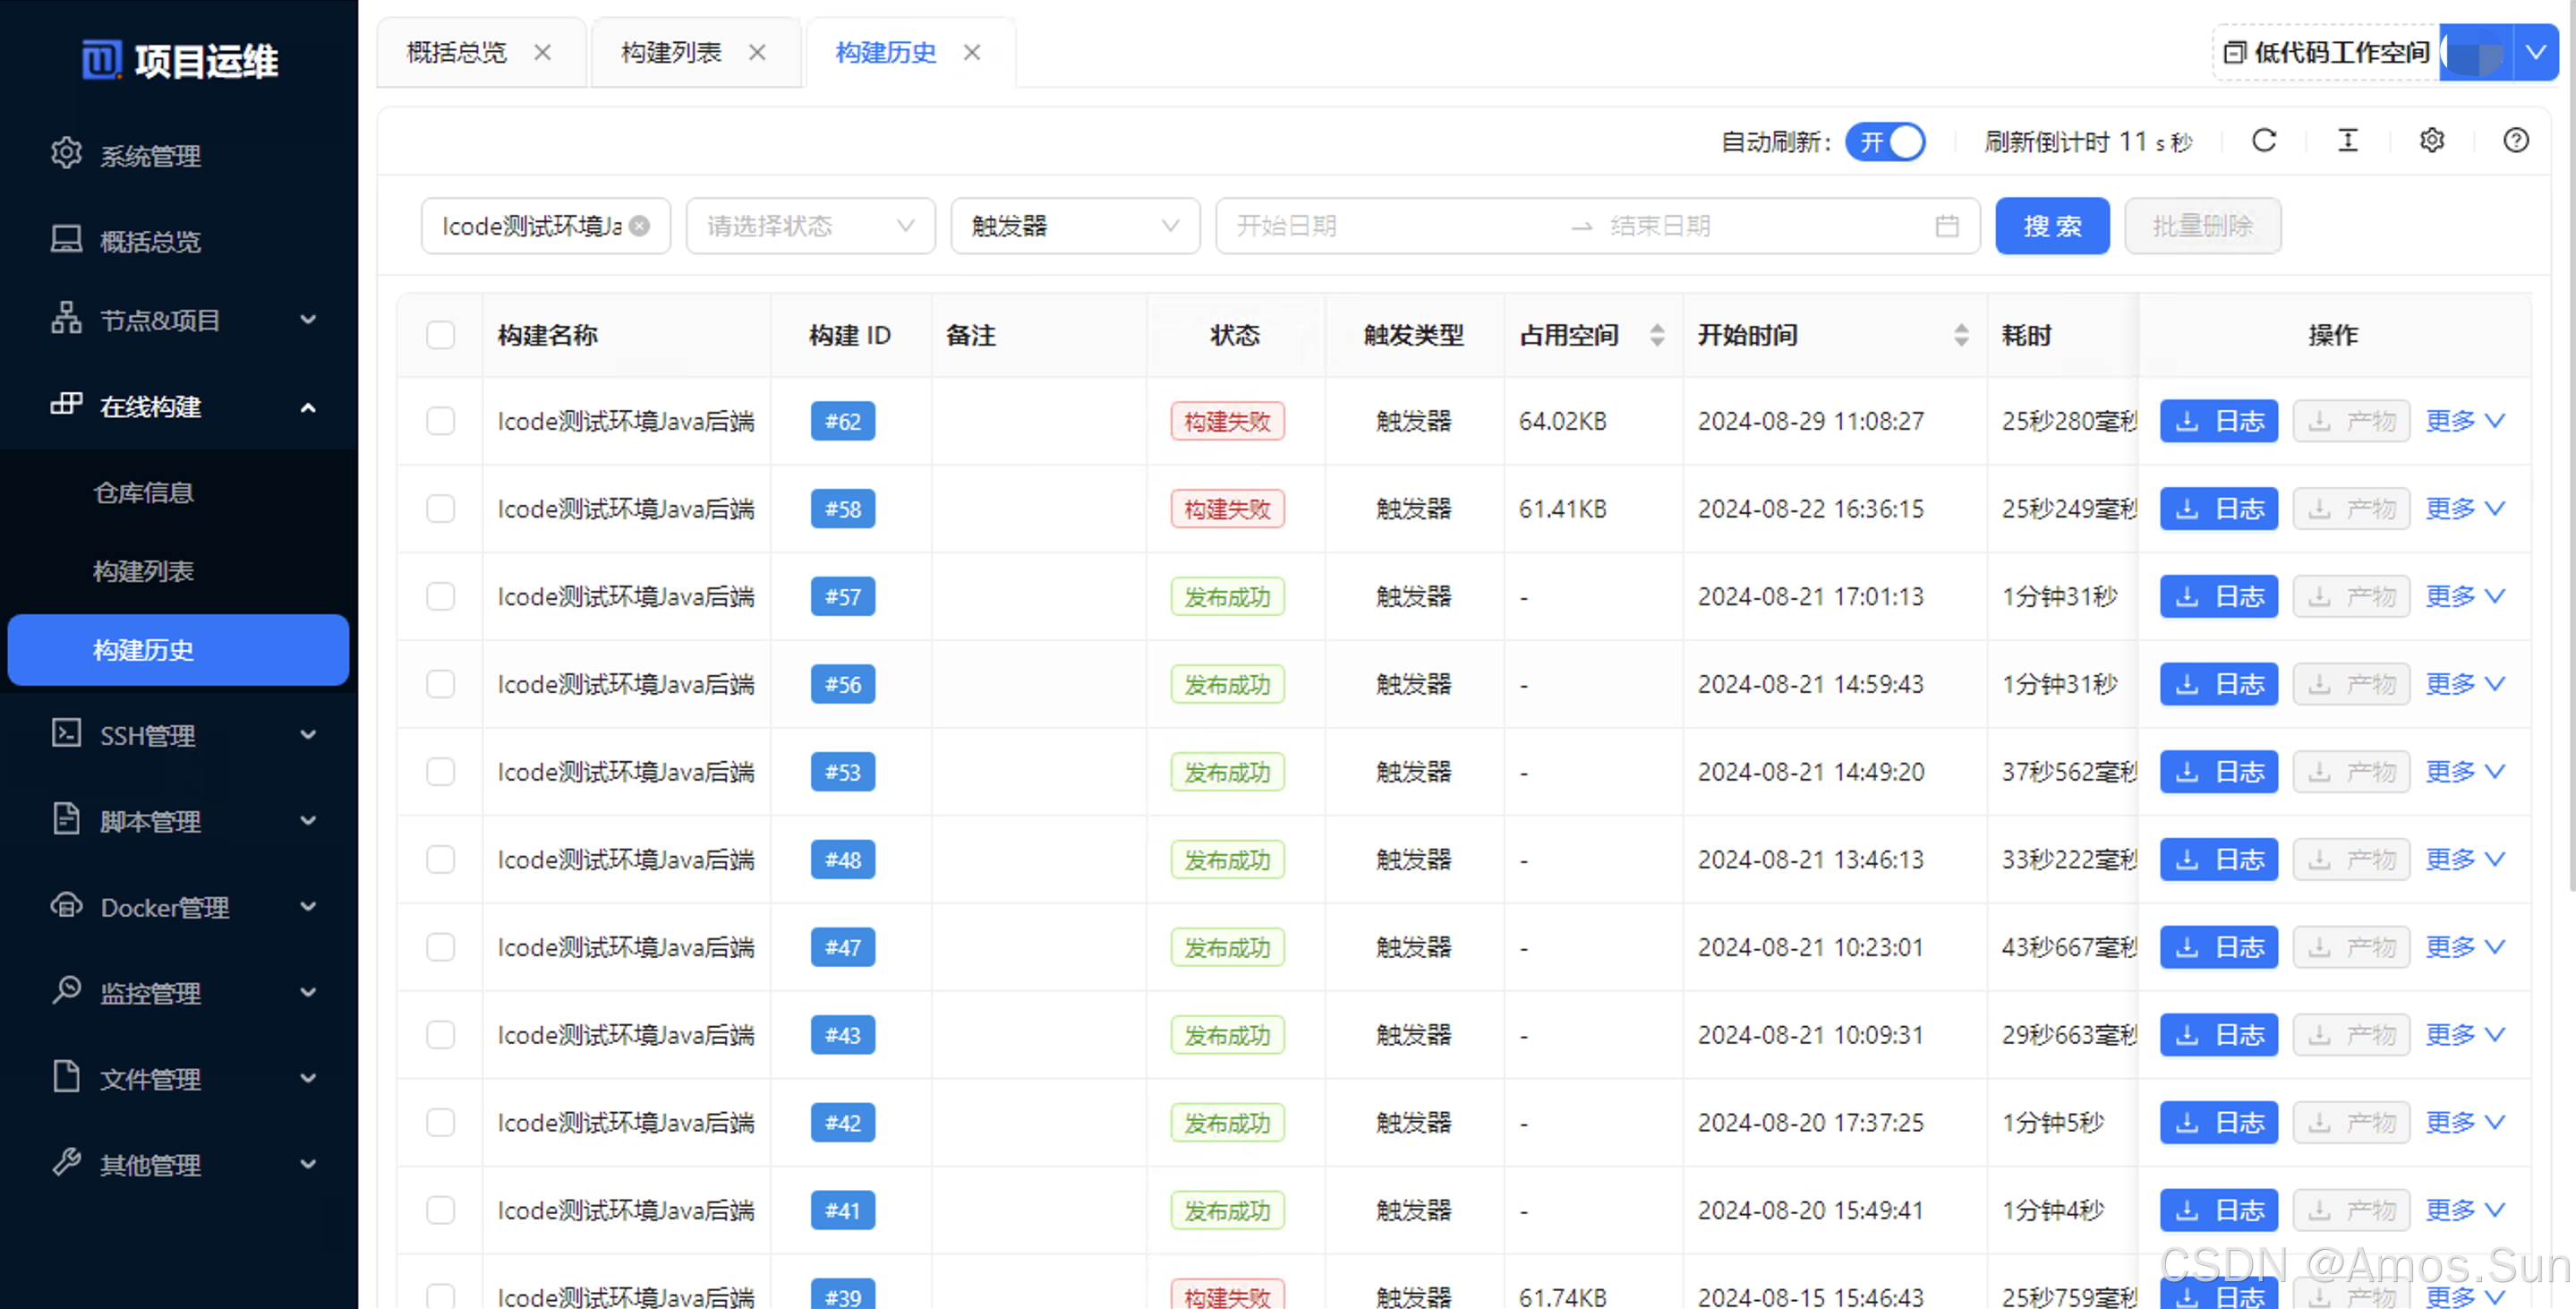Open 仓库信息 in the sidebar
This screenshot has width=2576, height=1309.
click(143, 493)
